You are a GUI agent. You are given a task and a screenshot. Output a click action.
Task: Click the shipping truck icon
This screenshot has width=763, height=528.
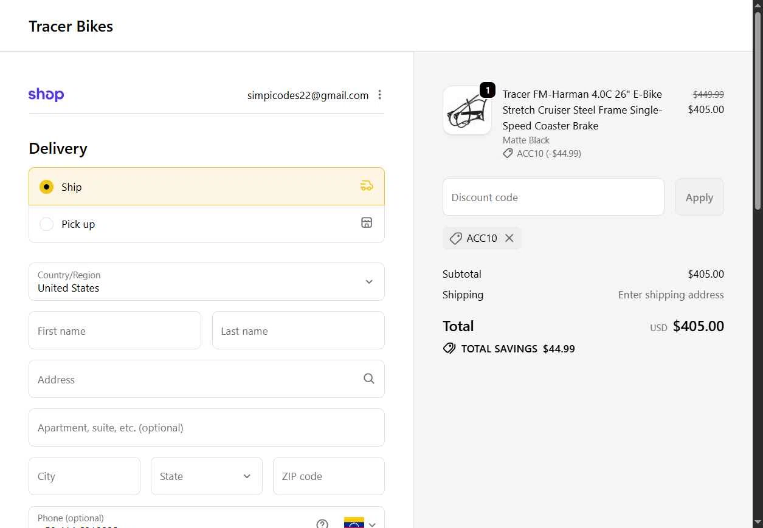(x=367, y=186)
